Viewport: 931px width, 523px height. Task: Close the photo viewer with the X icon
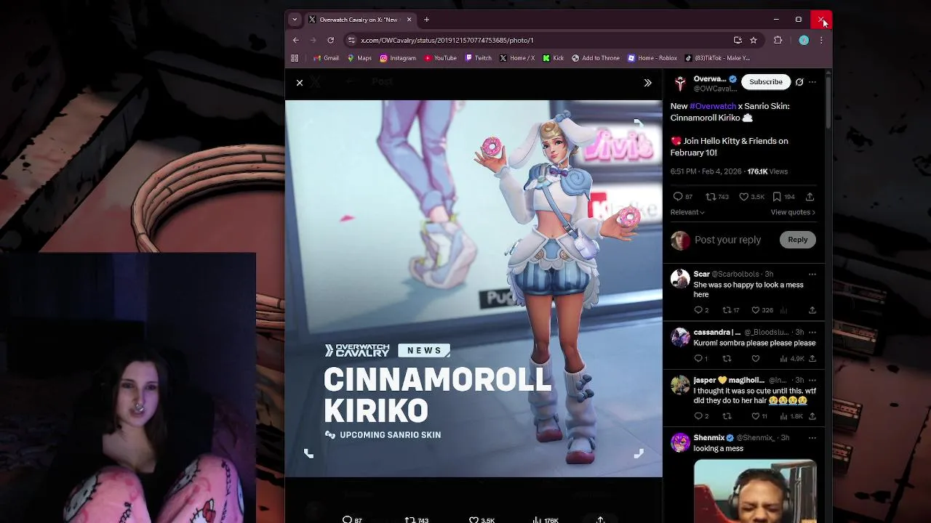coord(300,83)
